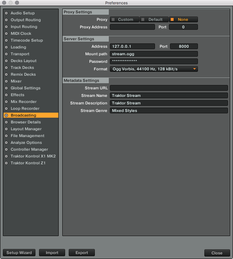Select Output Routing in the sidebar
Screen dimensions: 233x259
31,20
